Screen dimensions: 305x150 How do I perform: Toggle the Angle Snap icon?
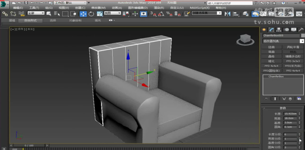(x=161, y=14)
